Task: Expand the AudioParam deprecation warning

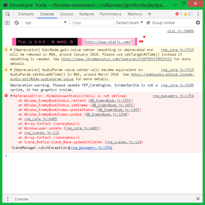Action: click(x=11, y=70)
